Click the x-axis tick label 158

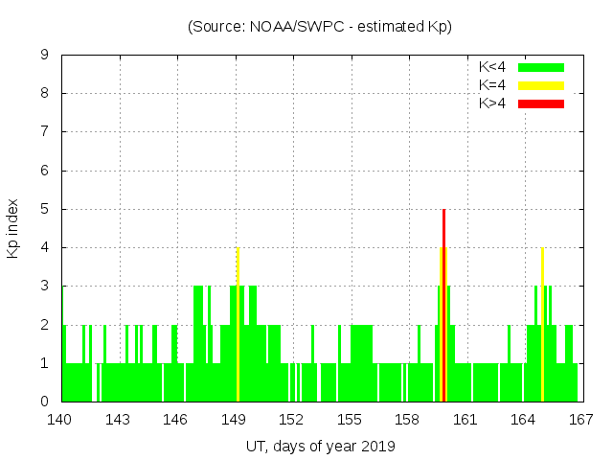pyautogui.click(x=407, y=420)
